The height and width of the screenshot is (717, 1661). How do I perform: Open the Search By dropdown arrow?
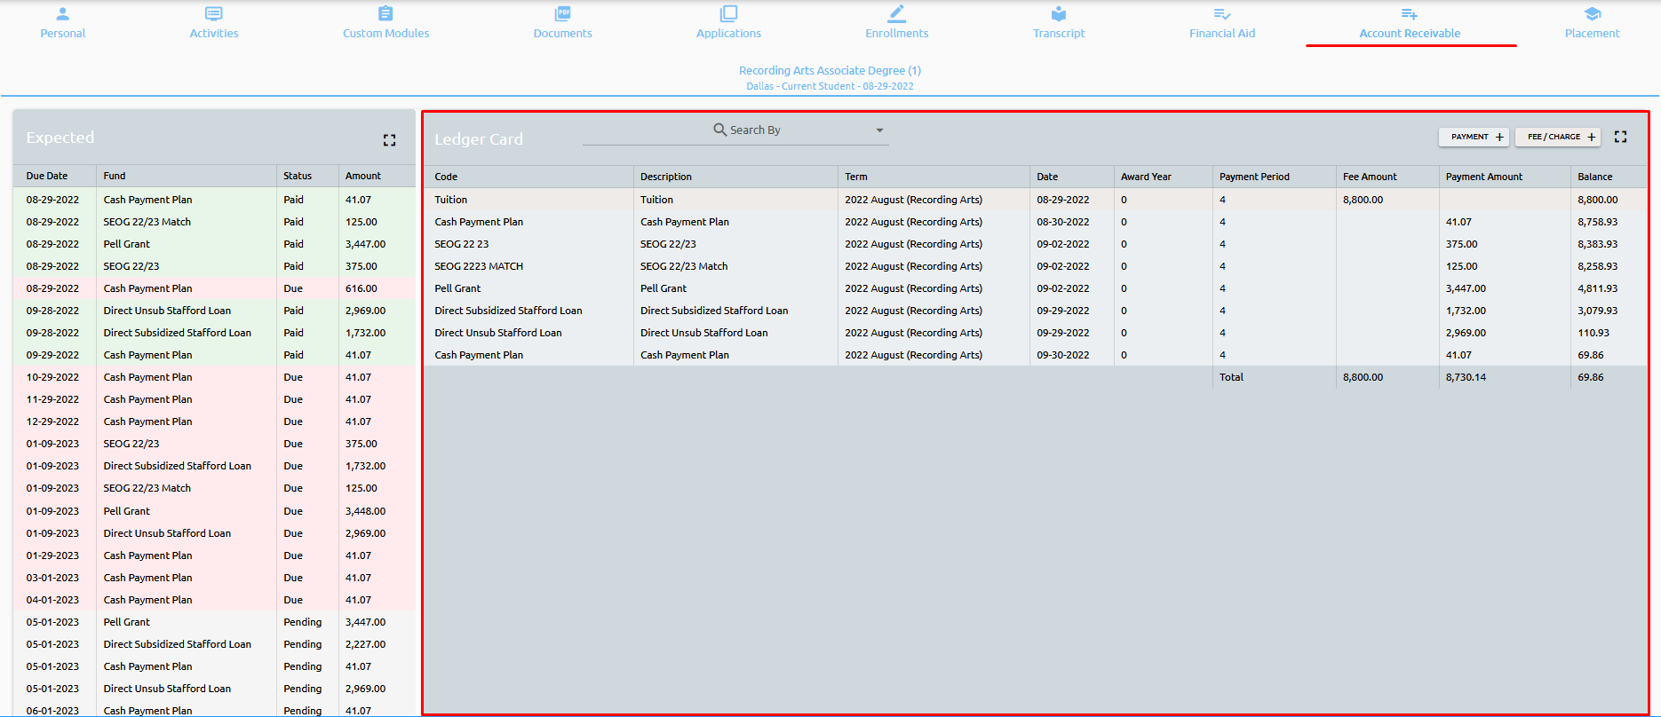tap(879, 130)
